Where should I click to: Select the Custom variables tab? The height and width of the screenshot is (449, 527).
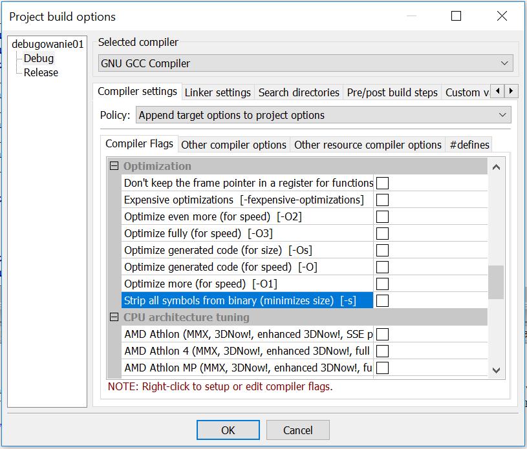pos(466,92)
